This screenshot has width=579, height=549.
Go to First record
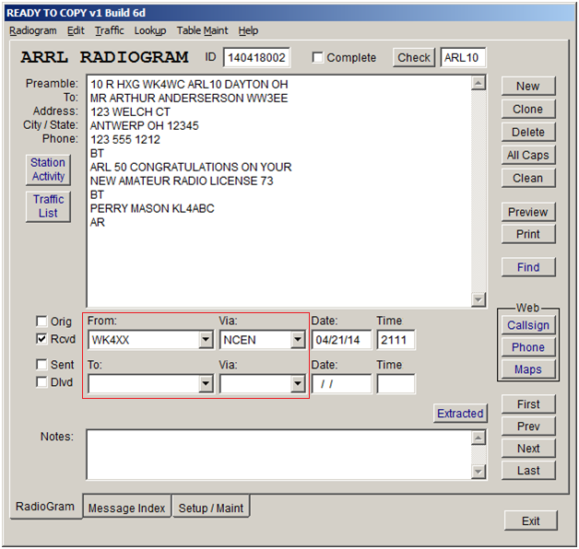pos(528,404)
